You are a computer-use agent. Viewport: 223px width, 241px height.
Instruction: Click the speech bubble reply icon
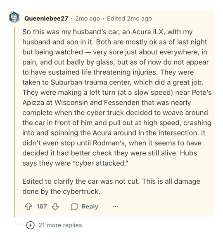tap(74, 206)
